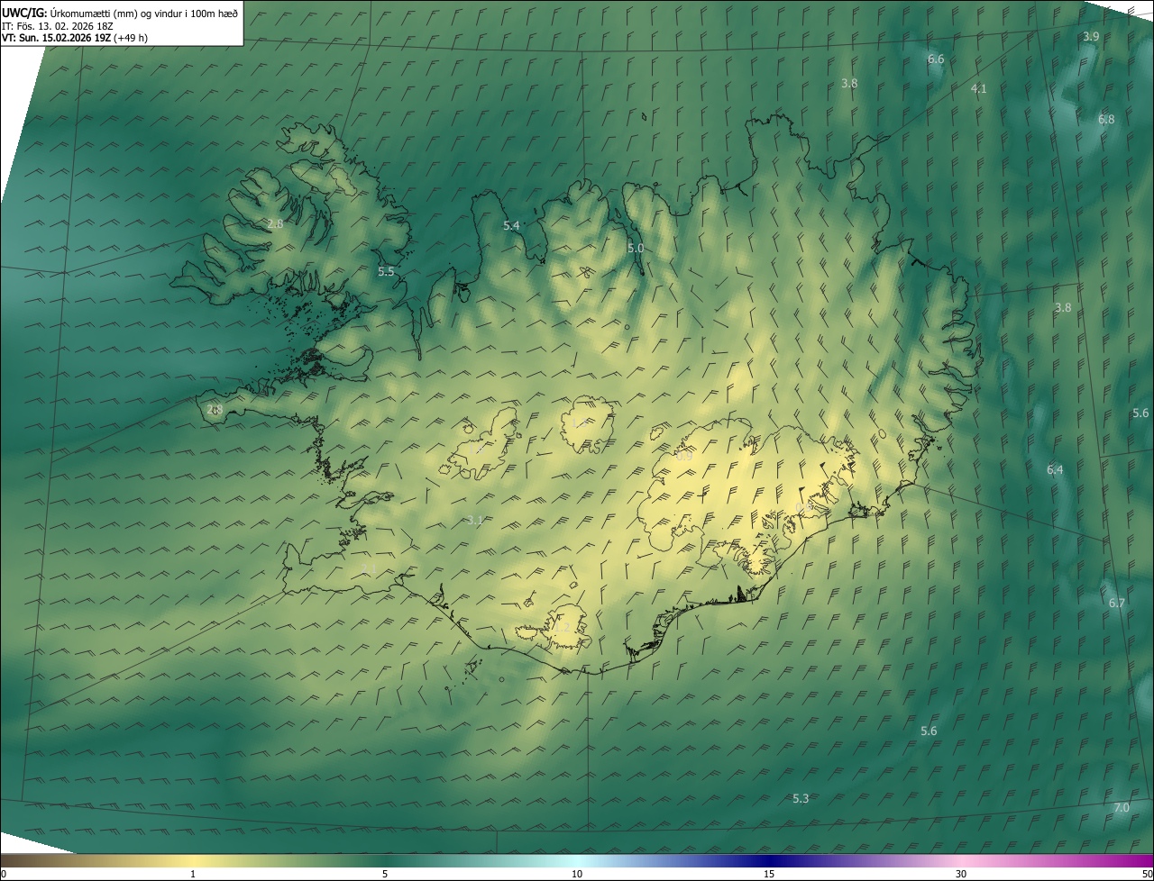
Task: Click the faint 0.9 value on the glacier
Action: [x=684, y=457]
